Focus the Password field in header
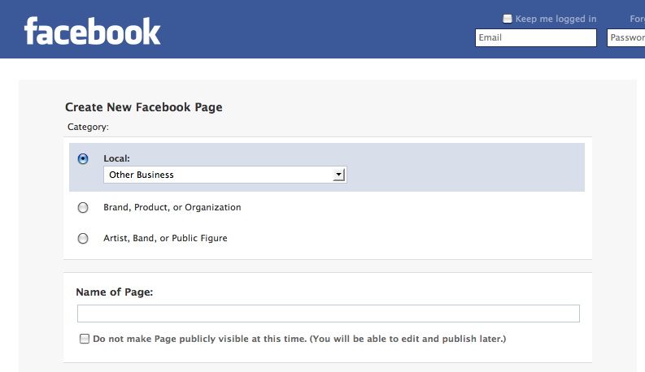Viewport: 645px width, 372px height. click(625, 37)
